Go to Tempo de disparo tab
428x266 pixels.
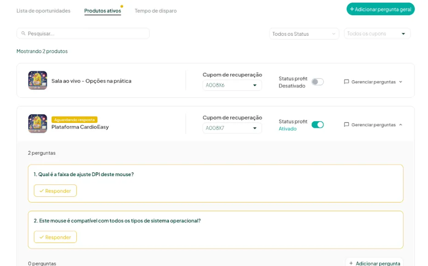(156, 11)
